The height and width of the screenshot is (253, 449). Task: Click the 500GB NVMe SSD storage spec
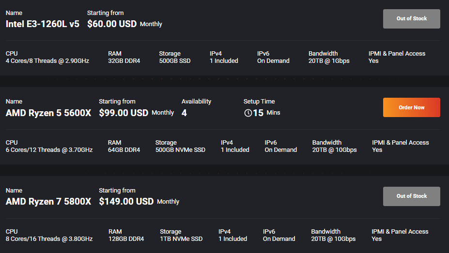pos(180,150)
